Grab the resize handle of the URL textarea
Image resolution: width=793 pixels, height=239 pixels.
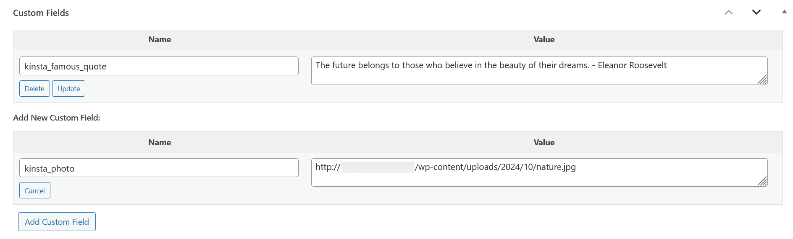point(762,181)
